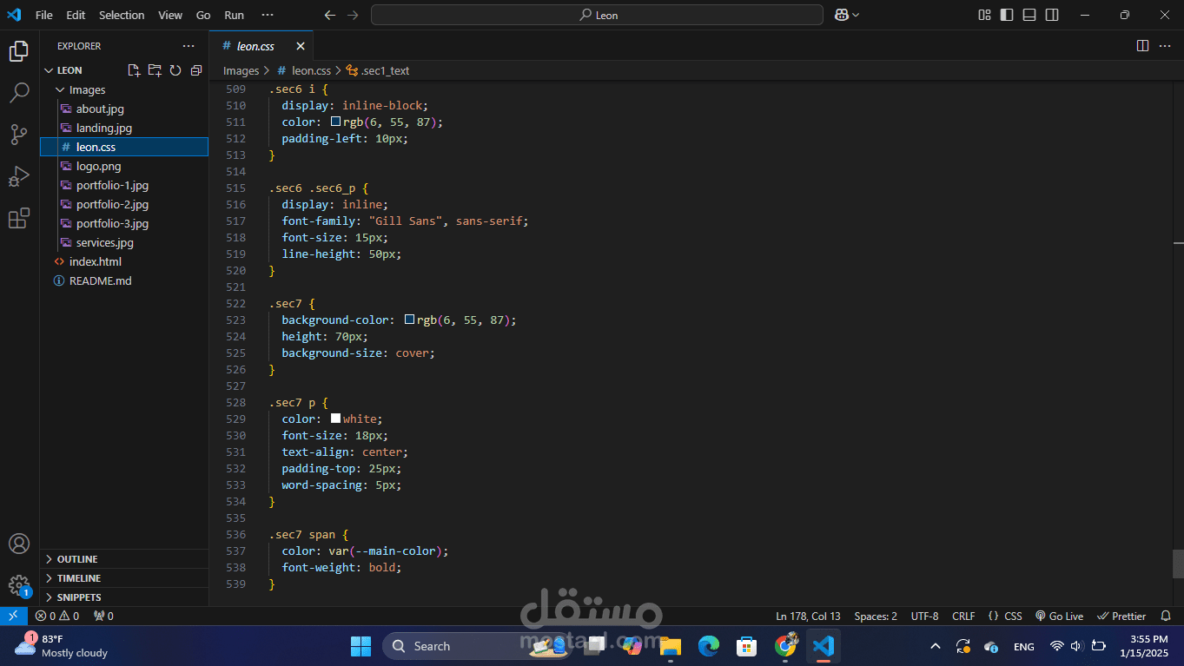Open the Selection menu
Screen dimensions: 1184x666
pyautogui.click(x=122, y=15)
